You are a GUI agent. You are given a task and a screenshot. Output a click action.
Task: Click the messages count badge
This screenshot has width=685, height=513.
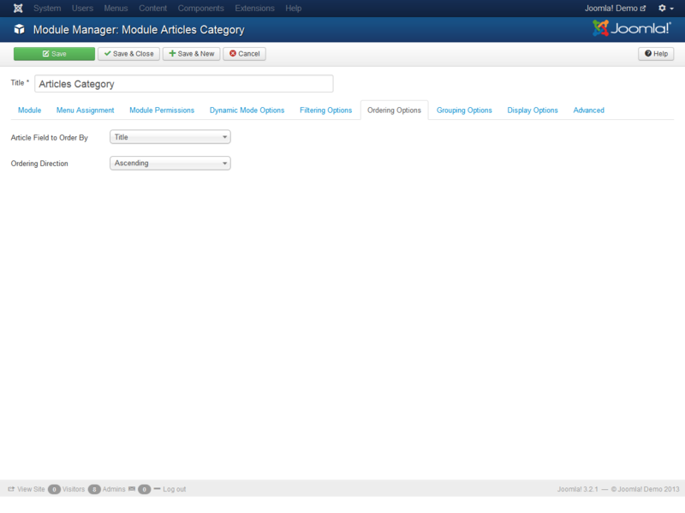pyautogui.click(x=144, y=489)
